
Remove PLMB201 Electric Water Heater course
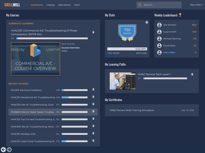click(93, 111)
